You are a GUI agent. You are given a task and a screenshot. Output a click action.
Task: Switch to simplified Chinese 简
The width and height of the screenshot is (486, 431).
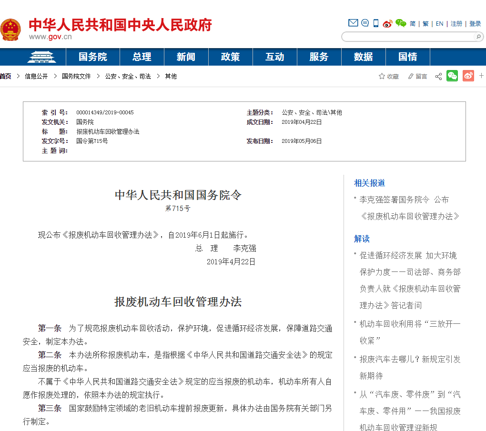413,23
